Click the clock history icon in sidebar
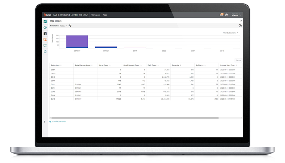The height and width of the screenshot is (163, 285). [x=45, y=27]
